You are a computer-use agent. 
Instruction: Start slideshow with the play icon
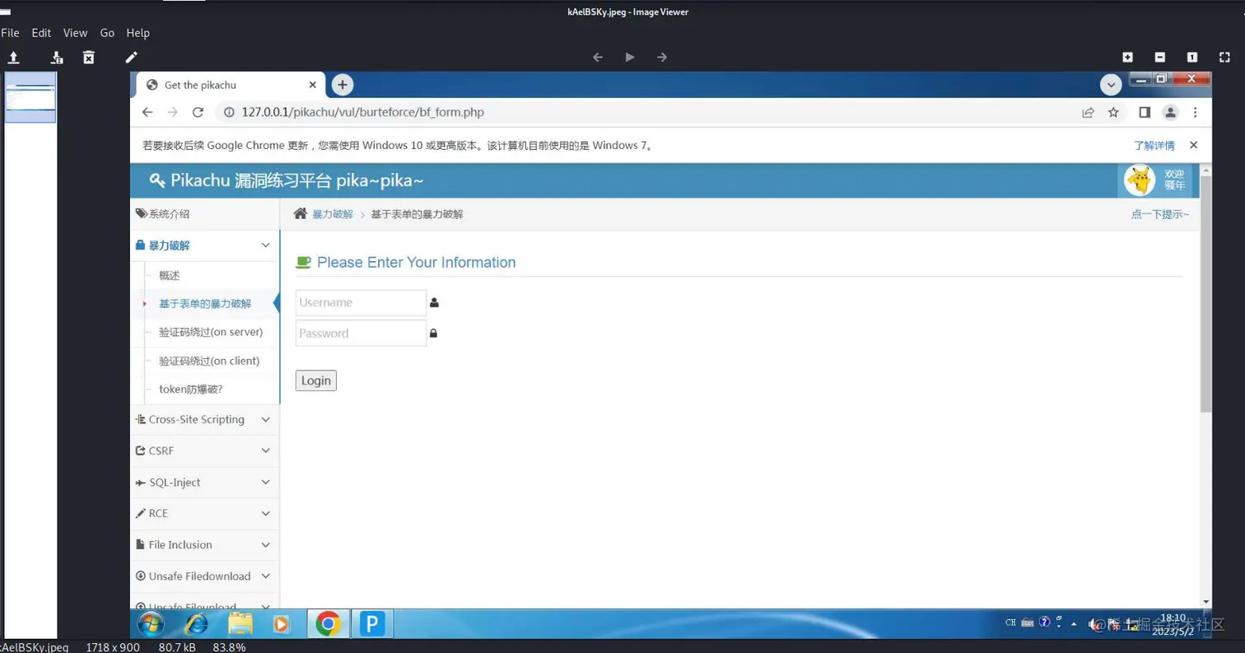click(630, 57)
